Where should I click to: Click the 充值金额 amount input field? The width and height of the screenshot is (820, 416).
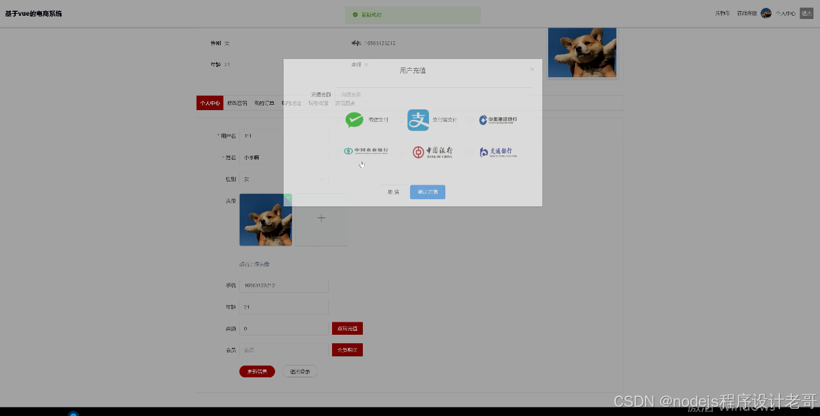point(434,94)
